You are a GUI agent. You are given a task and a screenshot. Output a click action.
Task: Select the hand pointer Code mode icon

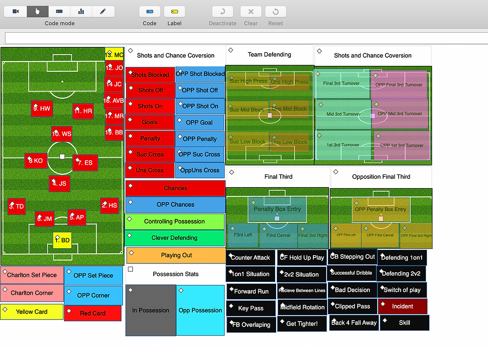(38, 12)
